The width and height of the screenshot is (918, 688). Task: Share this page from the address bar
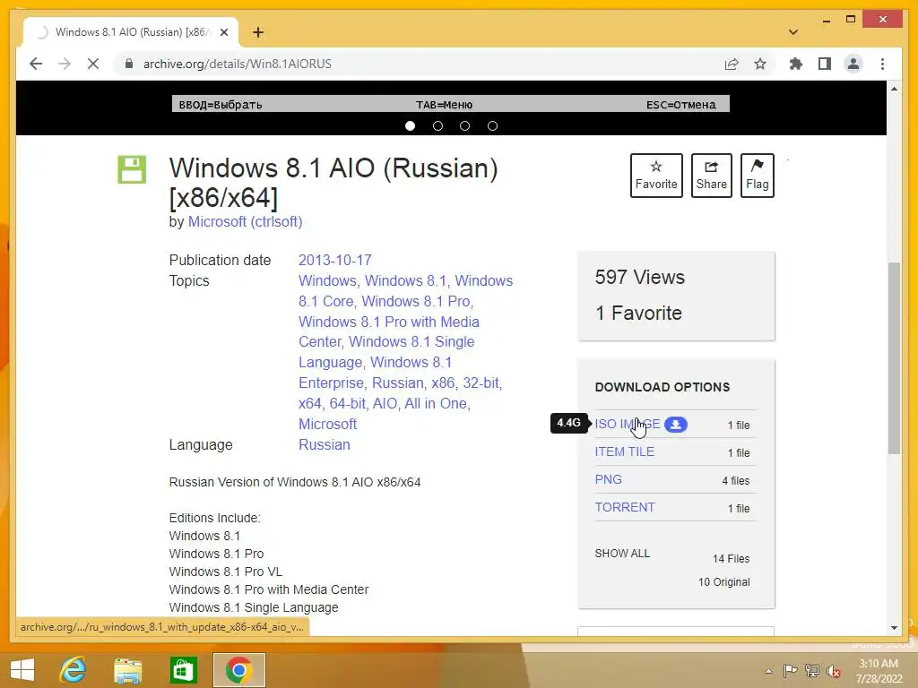(x=732, y=64)
